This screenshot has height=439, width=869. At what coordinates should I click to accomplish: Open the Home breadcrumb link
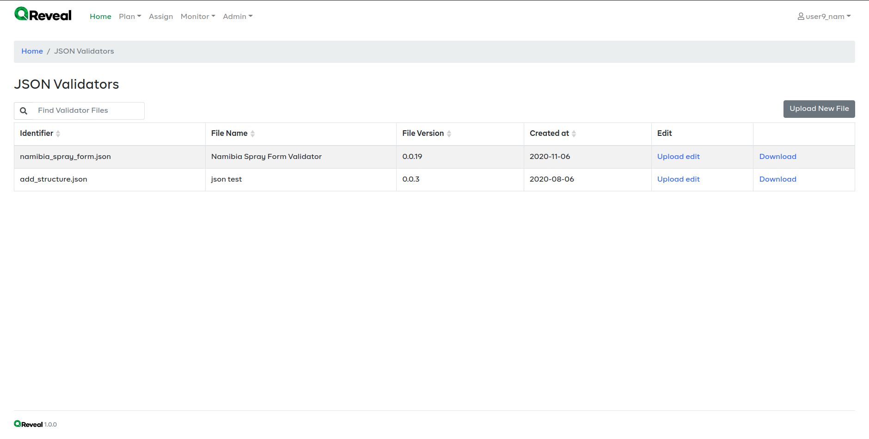click(x=32, y=51)
